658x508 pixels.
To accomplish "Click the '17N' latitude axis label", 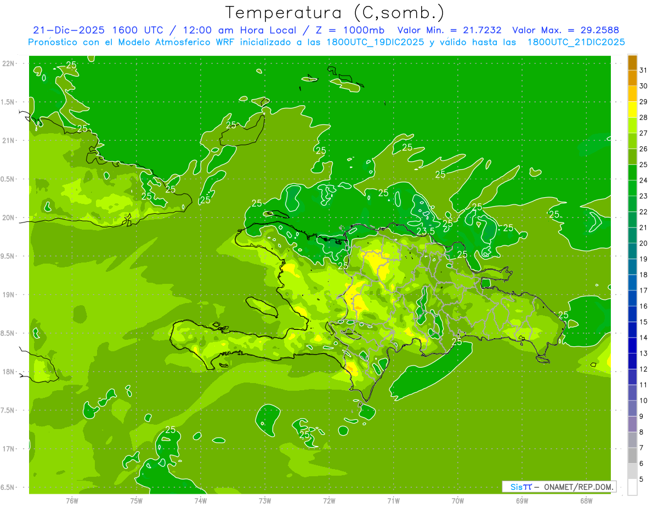I will pos(9,449).
